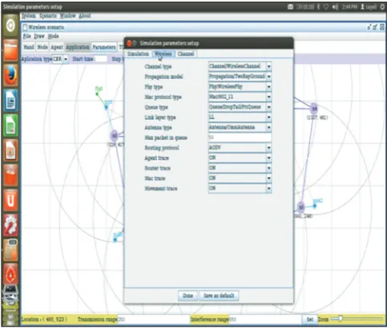Expand the Link layer type dropdown
387x330 pixels.
[x=240, y=117]
